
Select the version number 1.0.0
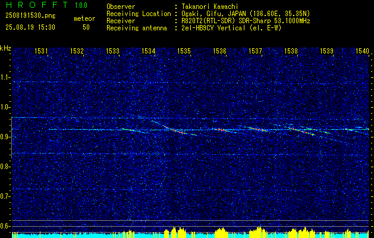tap(81, 5)
